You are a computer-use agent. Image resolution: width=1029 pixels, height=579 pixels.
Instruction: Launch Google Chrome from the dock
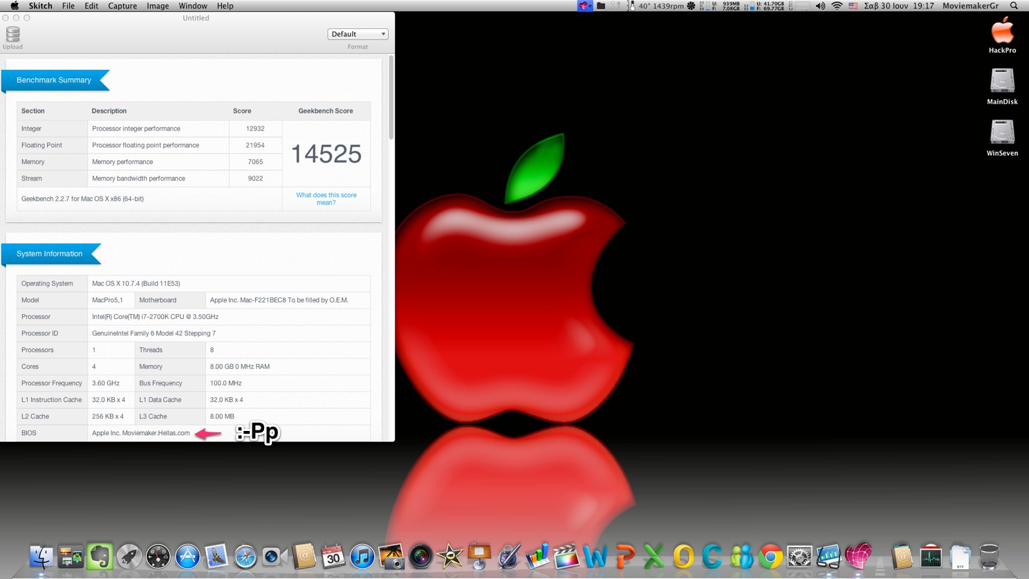click(x=770, y=556)
